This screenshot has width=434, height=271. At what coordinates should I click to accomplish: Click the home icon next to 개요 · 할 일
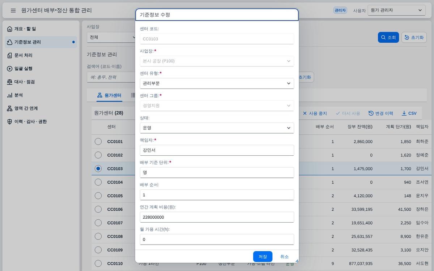pos(10,29)
